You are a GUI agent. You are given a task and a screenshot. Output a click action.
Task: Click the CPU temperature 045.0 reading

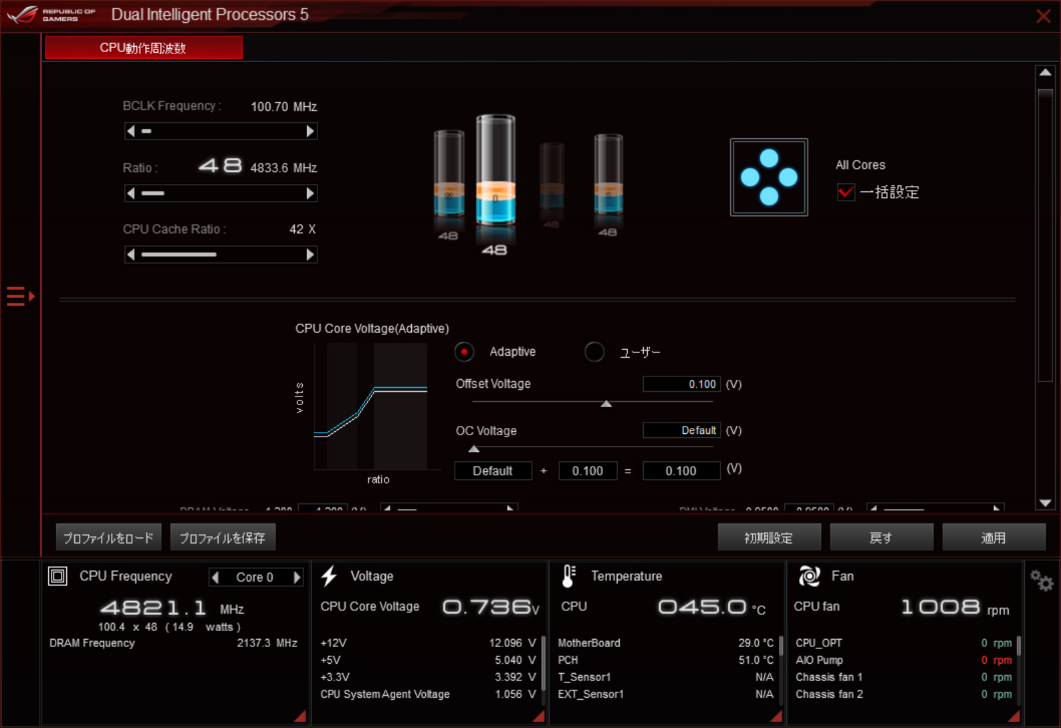711,607
